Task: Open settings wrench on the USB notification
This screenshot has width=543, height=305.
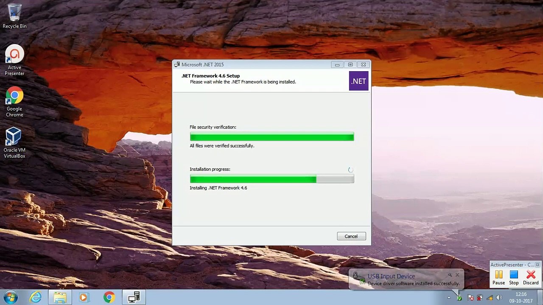Action: click(450, 275)
